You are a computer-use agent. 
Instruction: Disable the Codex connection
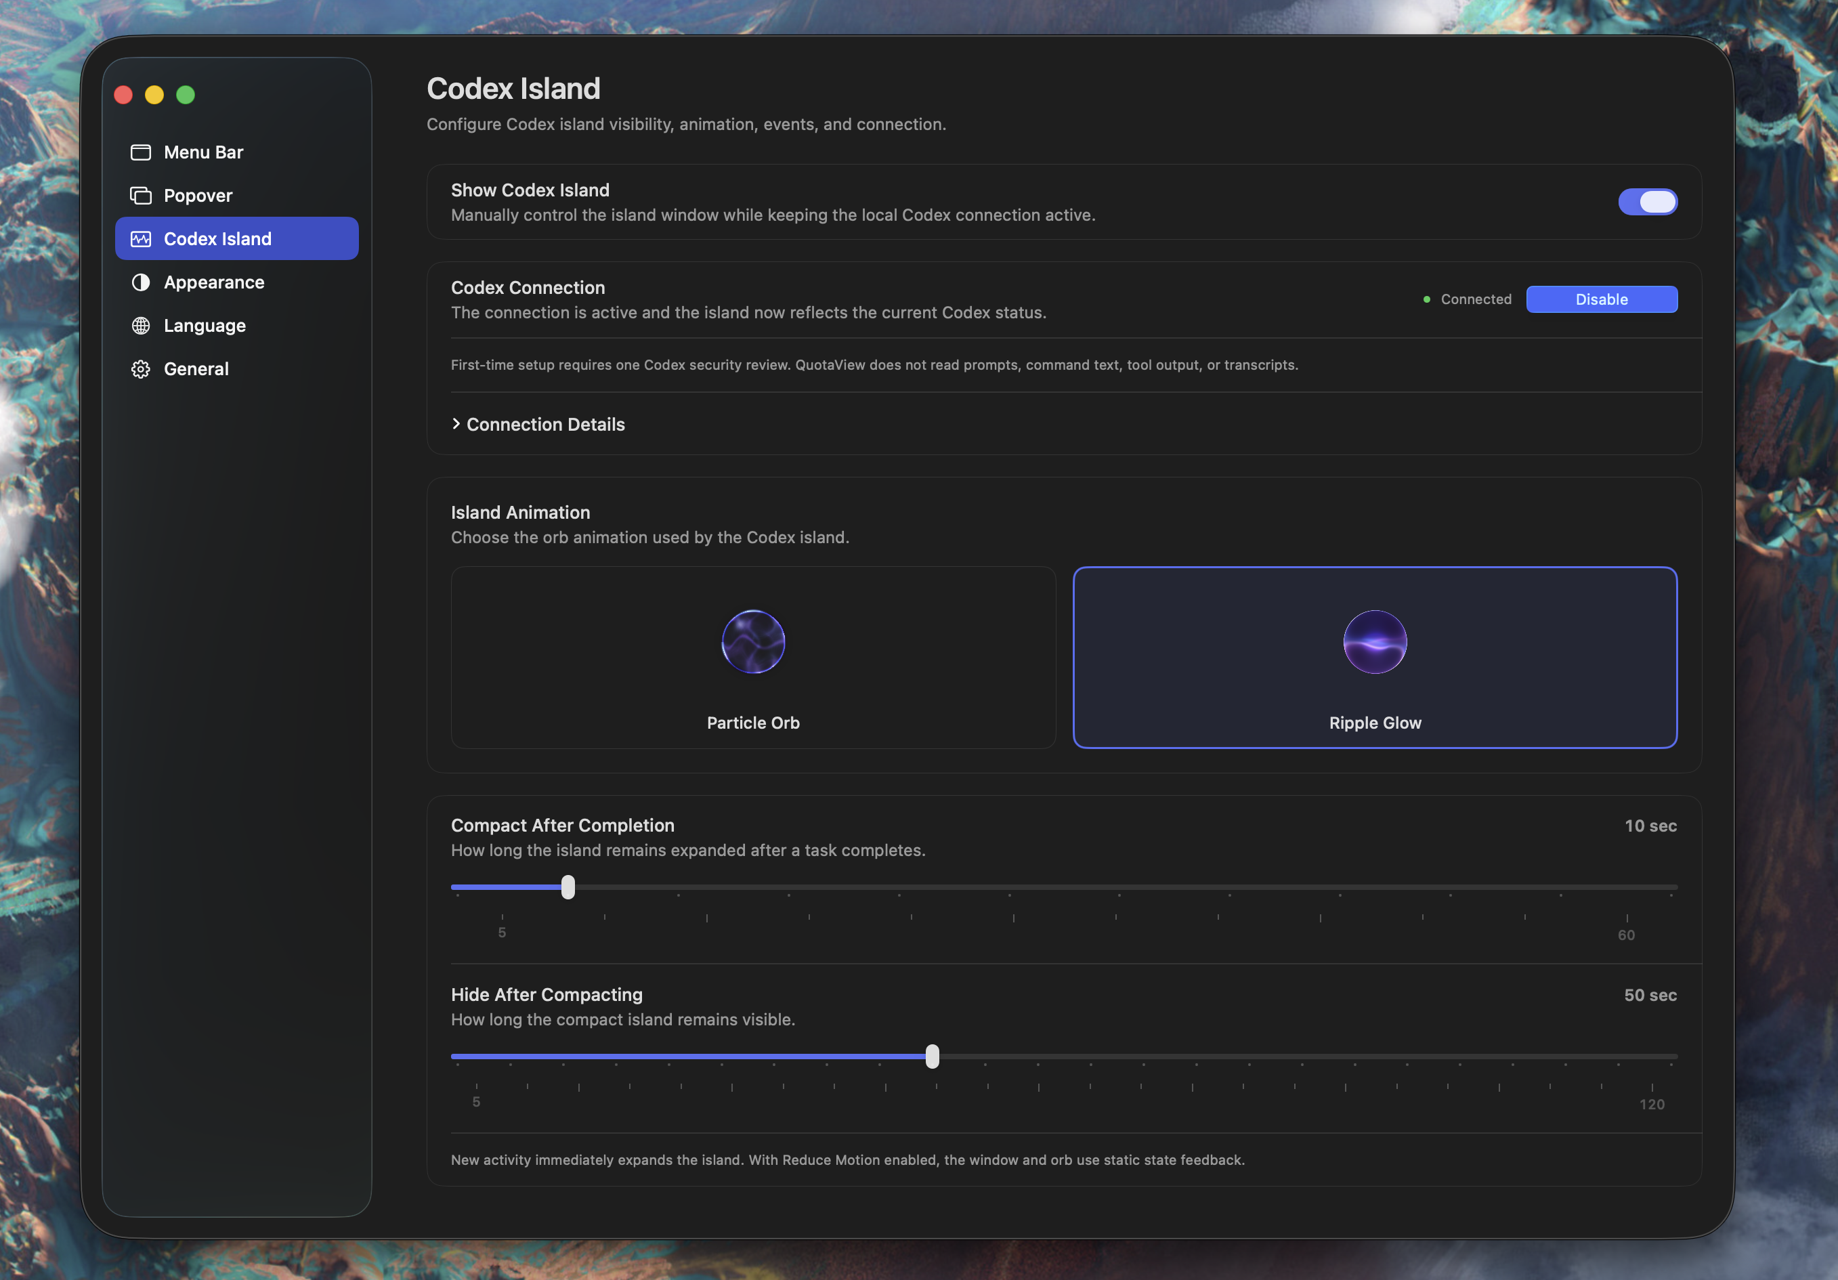coord(1601,299)
